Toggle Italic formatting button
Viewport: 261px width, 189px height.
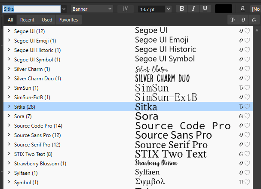tap(193, 9)
